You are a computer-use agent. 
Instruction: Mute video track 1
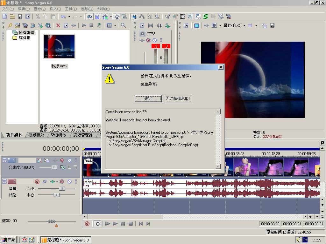coord(69,160)
